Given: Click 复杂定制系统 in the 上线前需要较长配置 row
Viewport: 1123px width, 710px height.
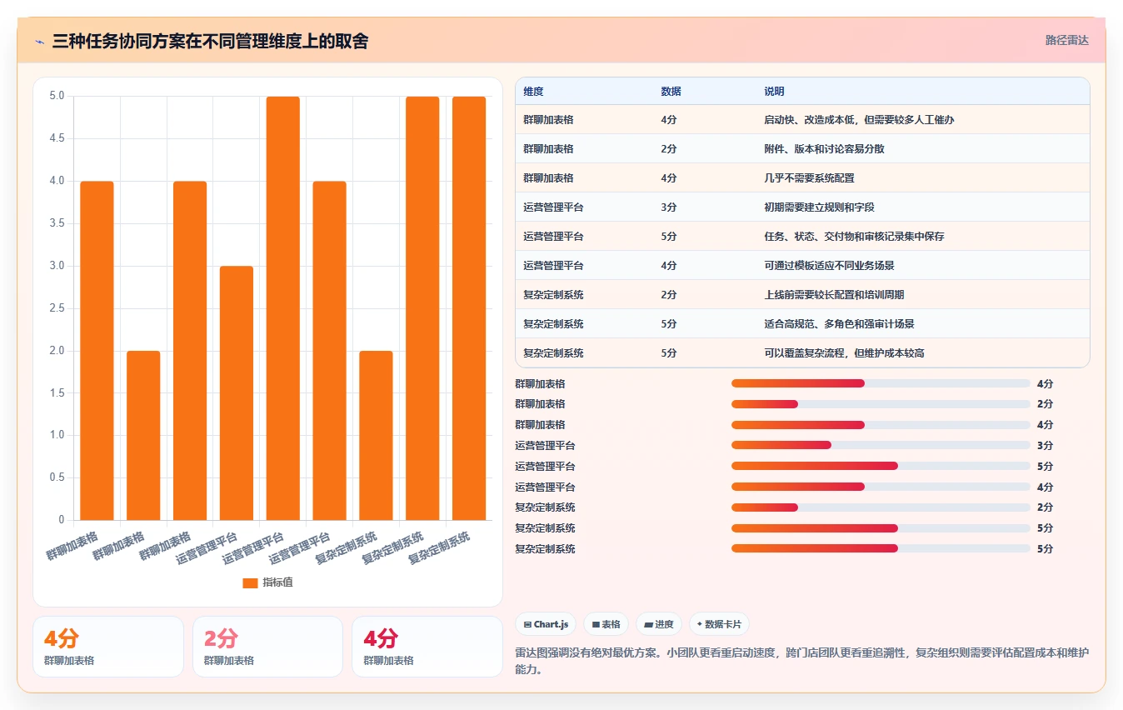Looking at the screenshot, I should pos(553,295).
